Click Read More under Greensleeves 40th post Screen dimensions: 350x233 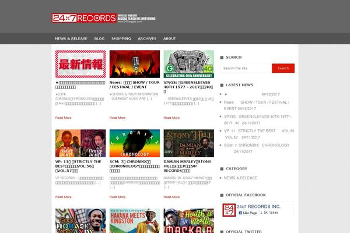[171, 118]
